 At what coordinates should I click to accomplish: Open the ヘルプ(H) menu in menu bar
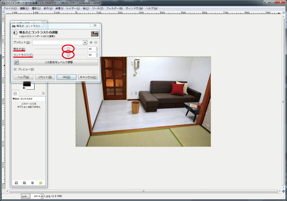[x=152, y=9]
